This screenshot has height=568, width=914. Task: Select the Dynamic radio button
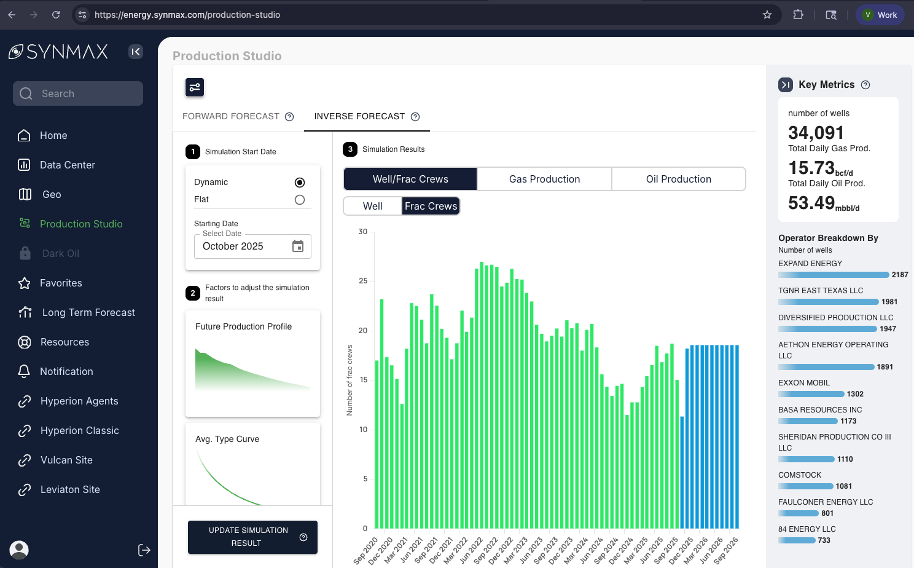pyautogui.click(x=300, y=183)
